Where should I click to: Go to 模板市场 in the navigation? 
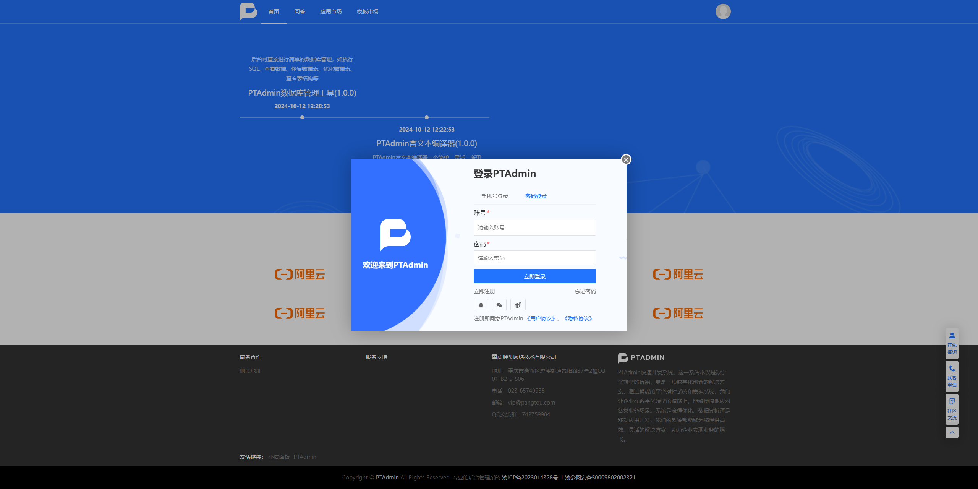(368, 11)
